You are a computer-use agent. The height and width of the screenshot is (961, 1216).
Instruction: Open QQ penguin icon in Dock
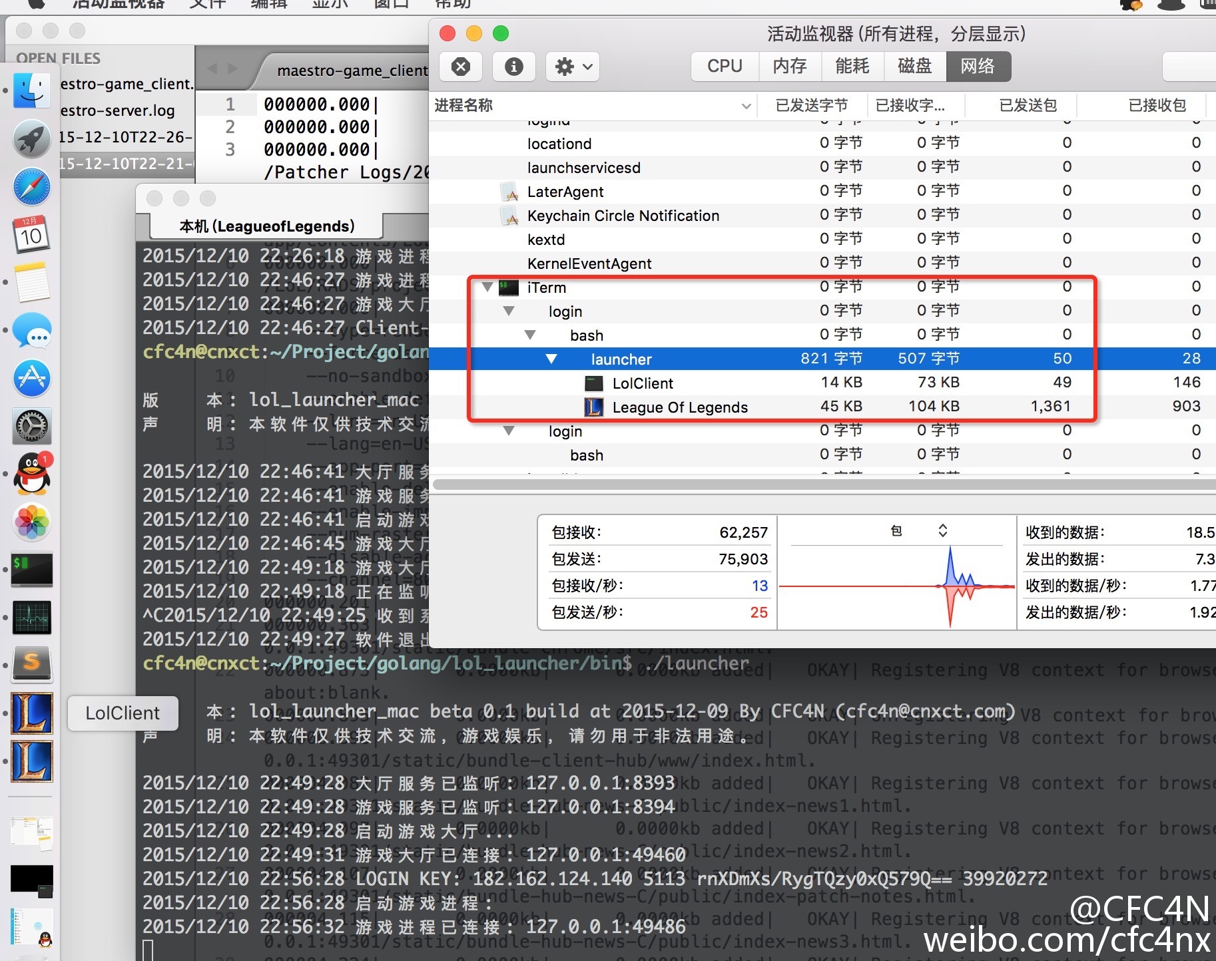tap(32, 474)
